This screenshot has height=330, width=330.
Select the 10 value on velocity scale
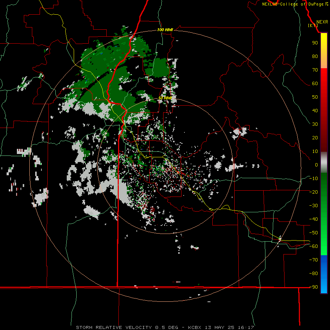point(315,151)
